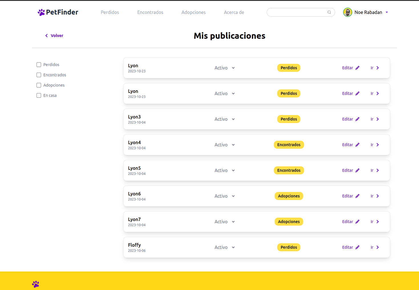Click the pencil edit icon for Lyon3
419x290 pixels.
357,119
